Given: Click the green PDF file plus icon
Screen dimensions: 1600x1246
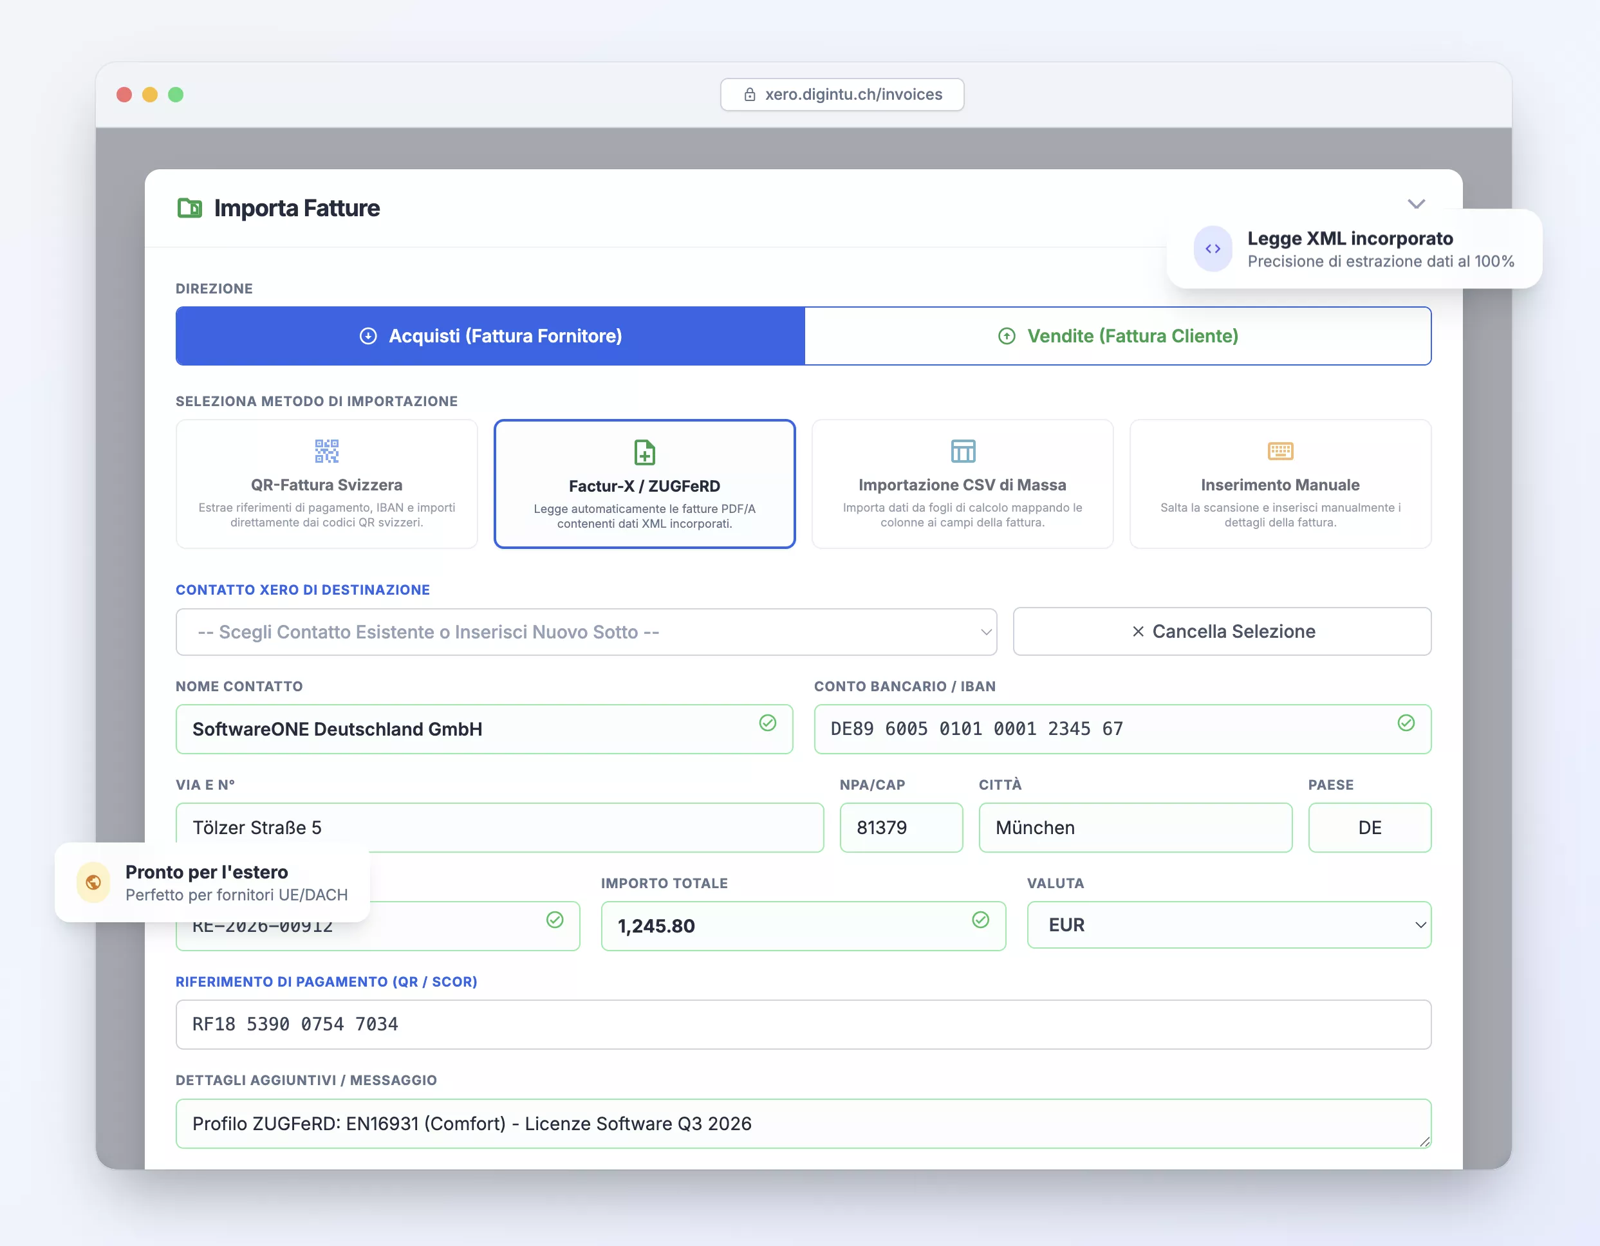Looking at the screenshot, I should pos(645,452).
